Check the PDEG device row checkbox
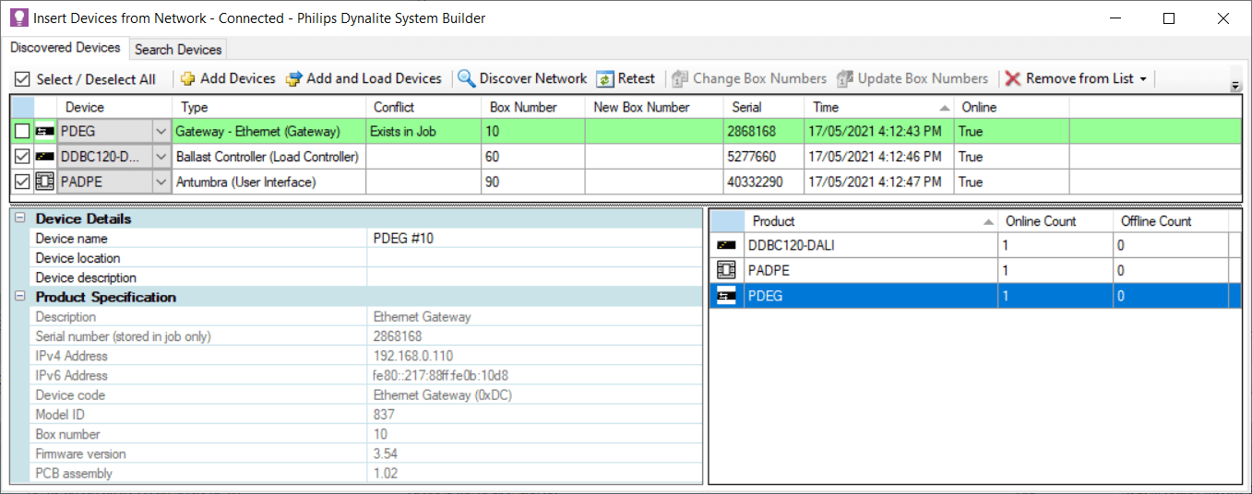Screen dimensions: 1252x494 tap(22, 132)
